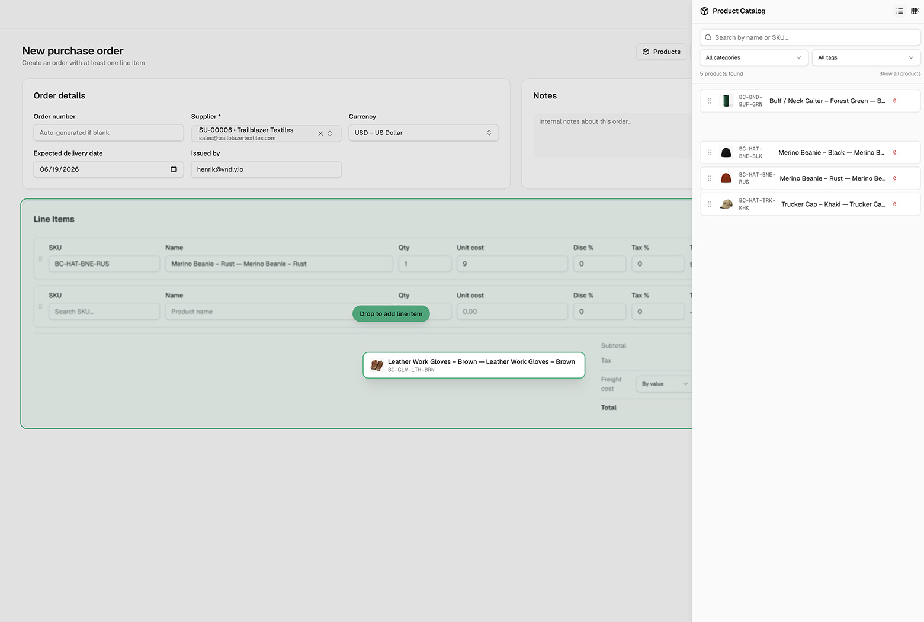The image size is (924, 622).
Task: Click the Tax % field of the first line
Action: 658,264
